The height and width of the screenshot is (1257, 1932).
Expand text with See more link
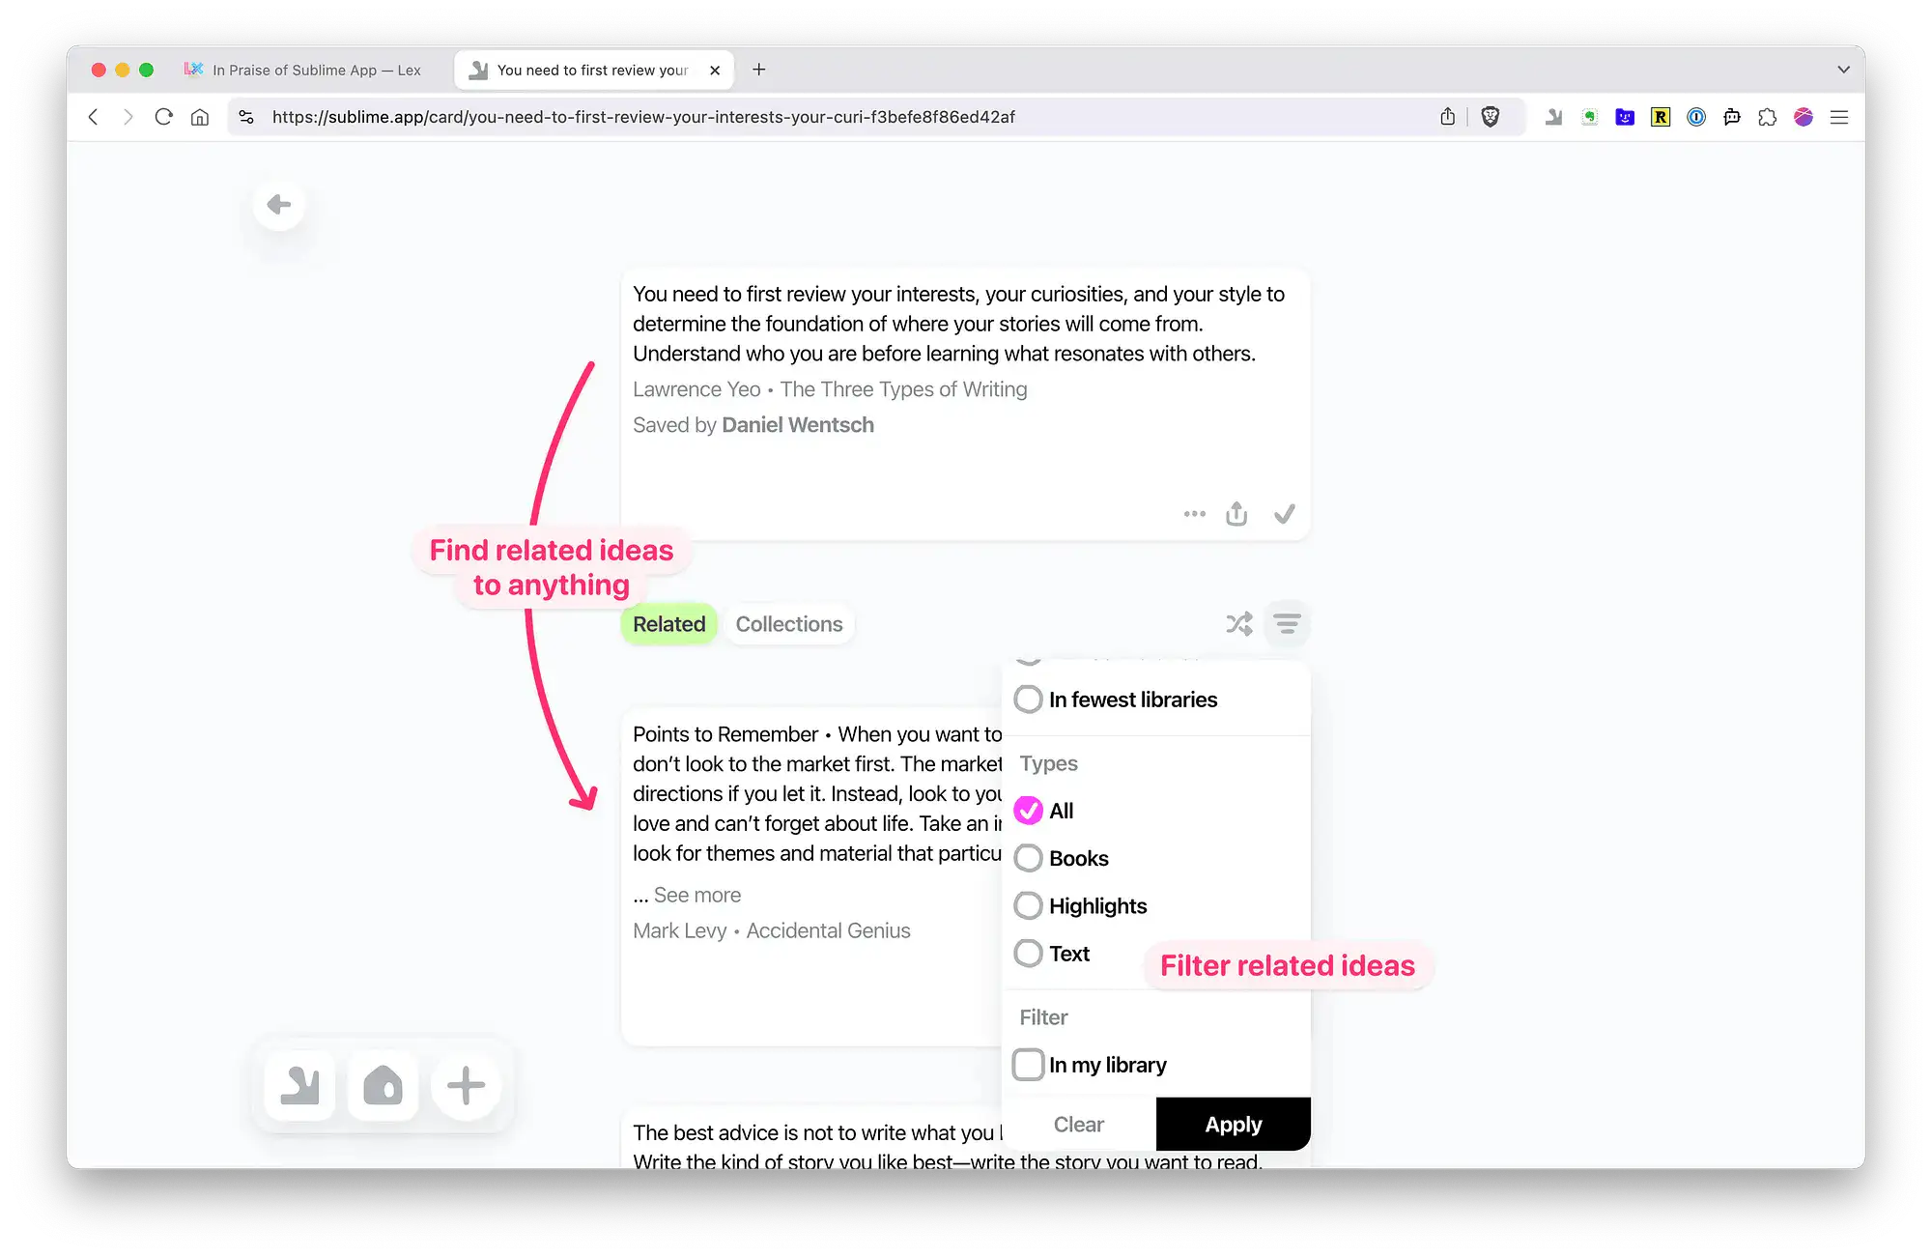[x=696, y=896]
